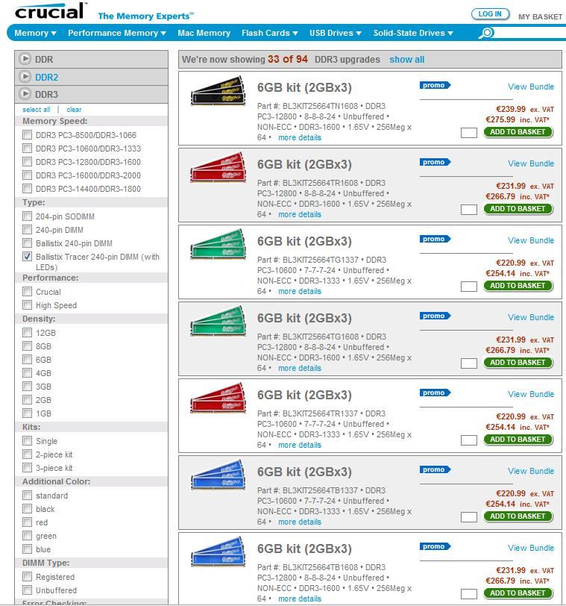566x606 pixels.
Task: Tick the 3-piece kit checkbox
Action: tap(27, 468)
